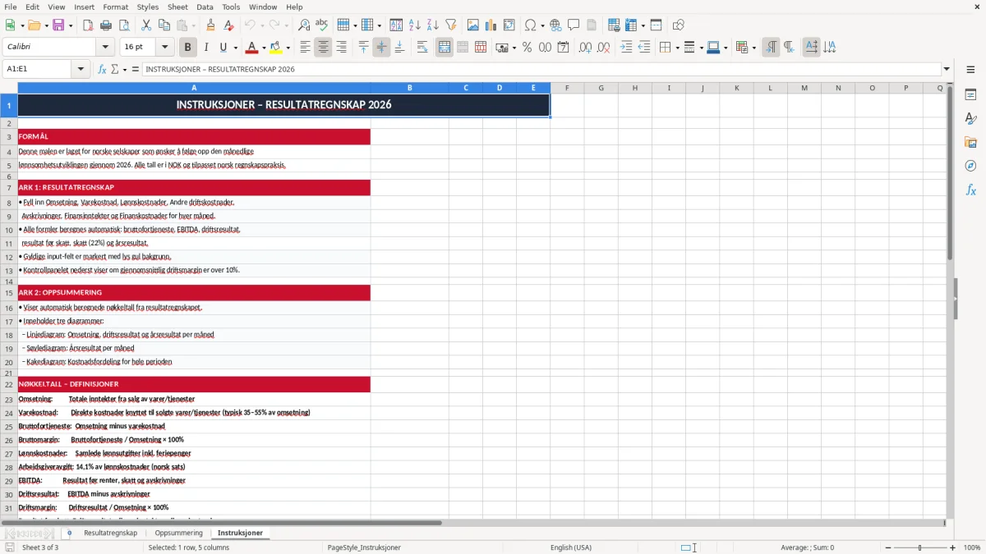
Task: Open the Format menu
Action: pos(115,7)
